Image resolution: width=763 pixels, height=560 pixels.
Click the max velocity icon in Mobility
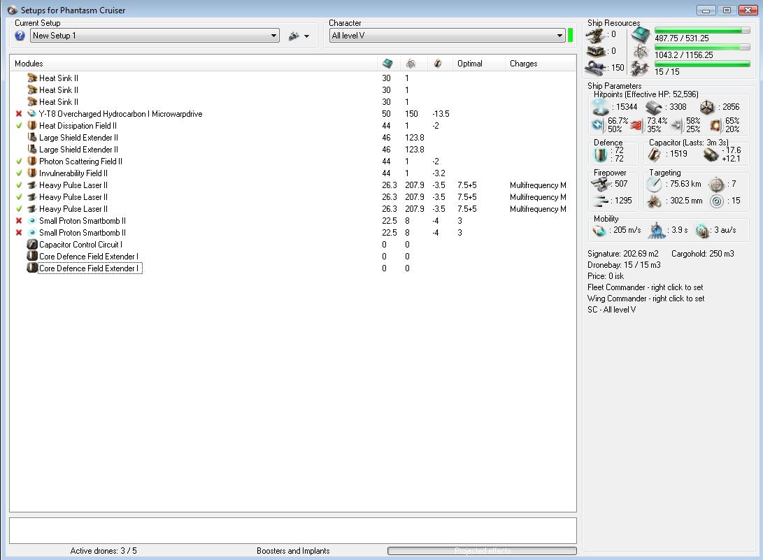(x=599, y=231)
